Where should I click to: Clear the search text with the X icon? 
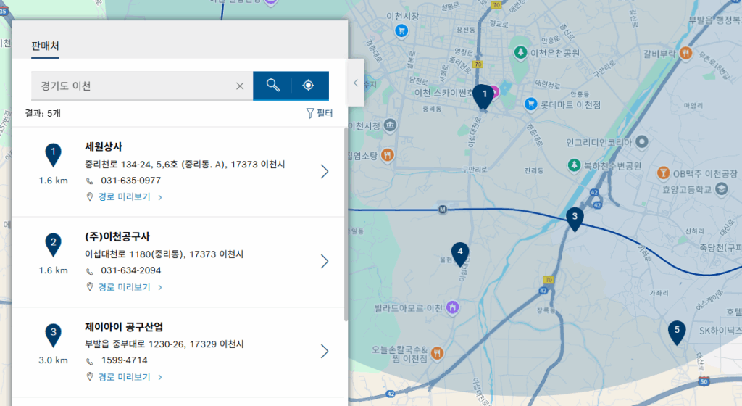[x=240, y=86]
